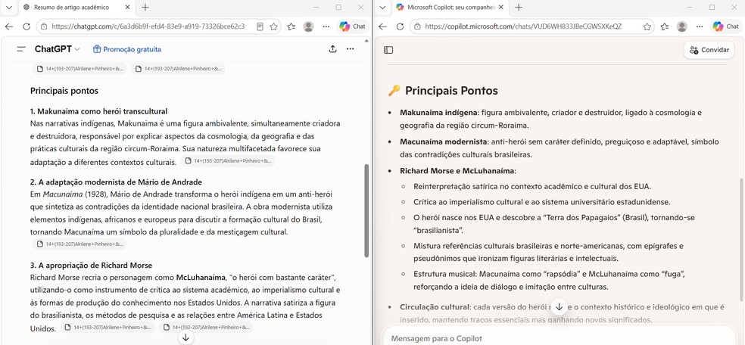745x345 pixels.
Task: Focus the 'Mensagem para o Copilot' input
Action: click(x=560, y=338)
